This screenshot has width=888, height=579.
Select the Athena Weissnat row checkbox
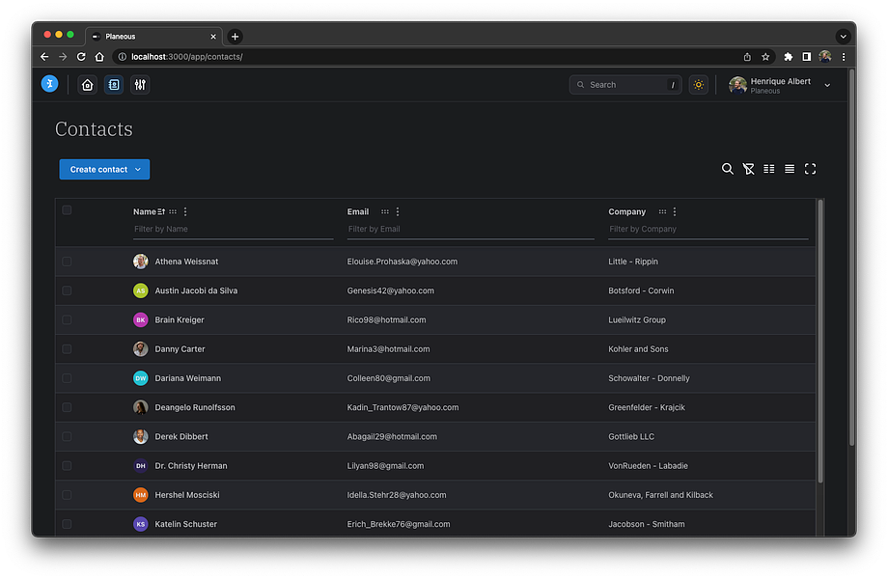coord(67,262)
